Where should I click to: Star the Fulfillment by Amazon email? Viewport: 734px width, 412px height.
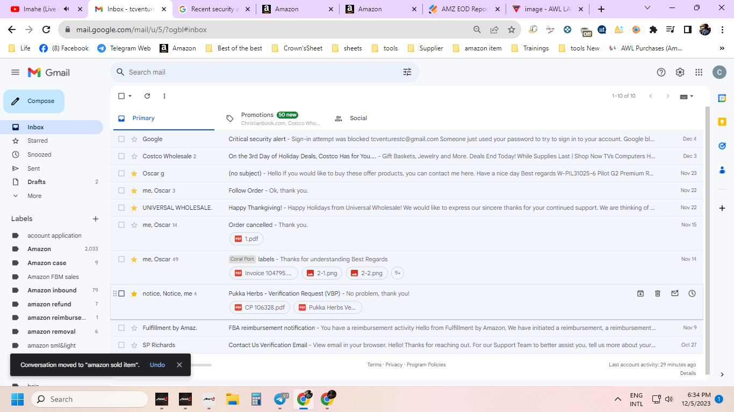coord(134,328)
